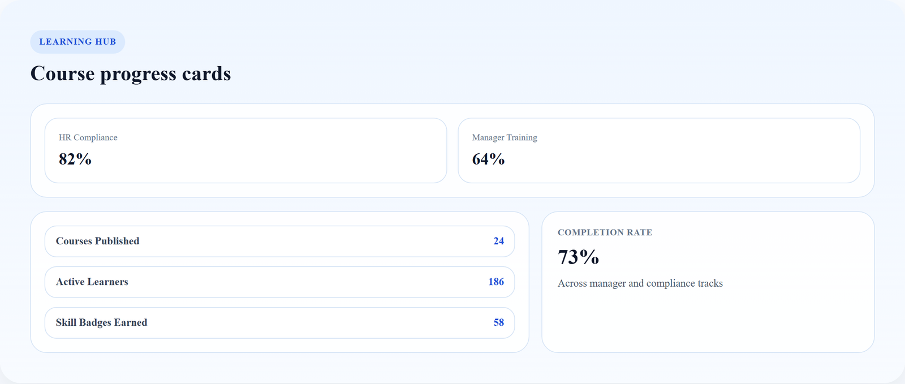Click the Skill Badges Earned count 58
Screen dimensions: 905x384
point(498,322)
